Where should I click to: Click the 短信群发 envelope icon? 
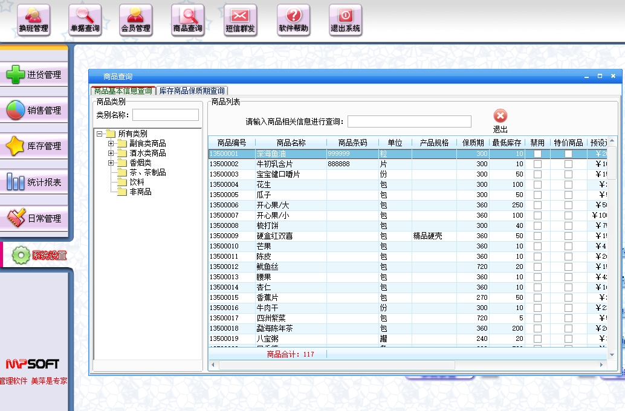[x=240, y=19]
